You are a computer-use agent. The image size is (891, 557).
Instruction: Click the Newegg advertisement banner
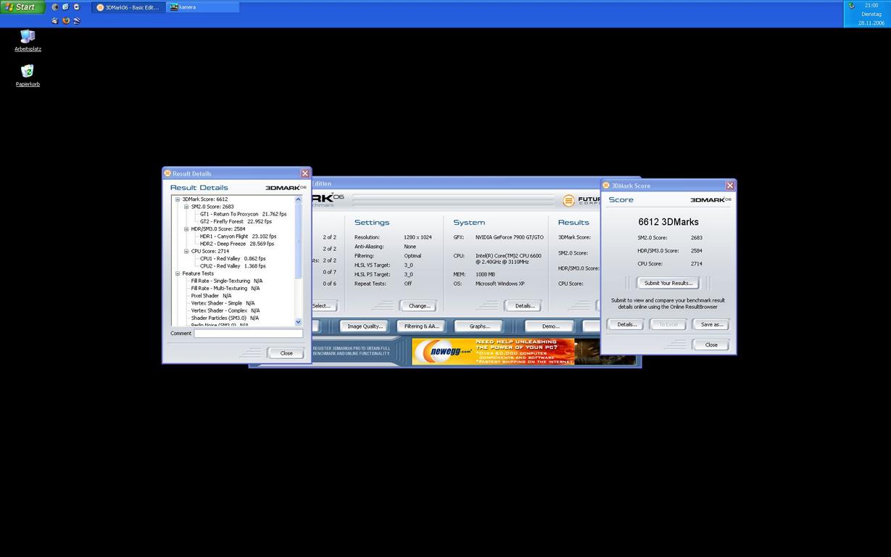pyautogui.click(x=493, y=352)
